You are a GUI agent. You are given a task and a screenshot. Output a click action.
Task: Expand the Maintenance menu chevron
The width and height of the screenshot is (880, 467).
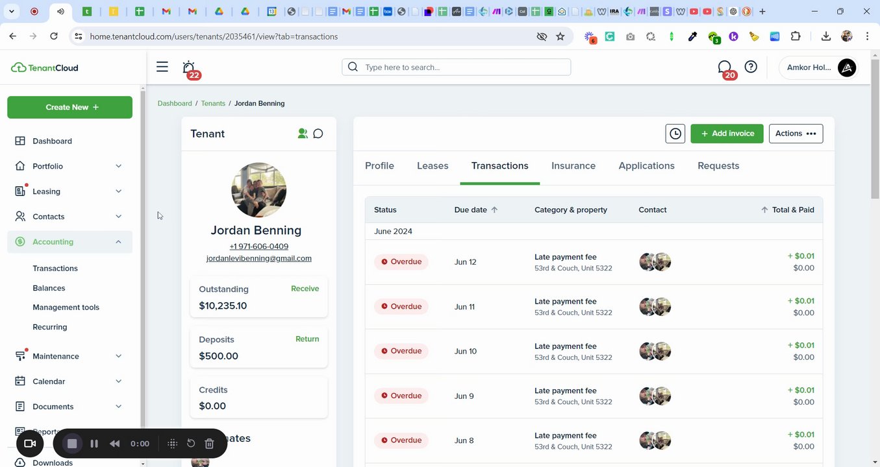point(118,356)
